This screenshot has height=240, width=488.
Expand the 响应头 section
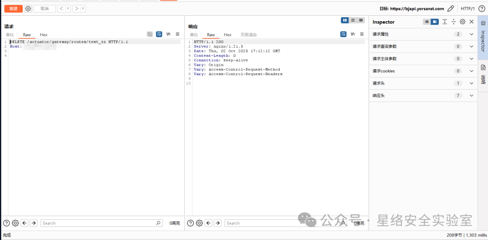[x=423, y=95]
